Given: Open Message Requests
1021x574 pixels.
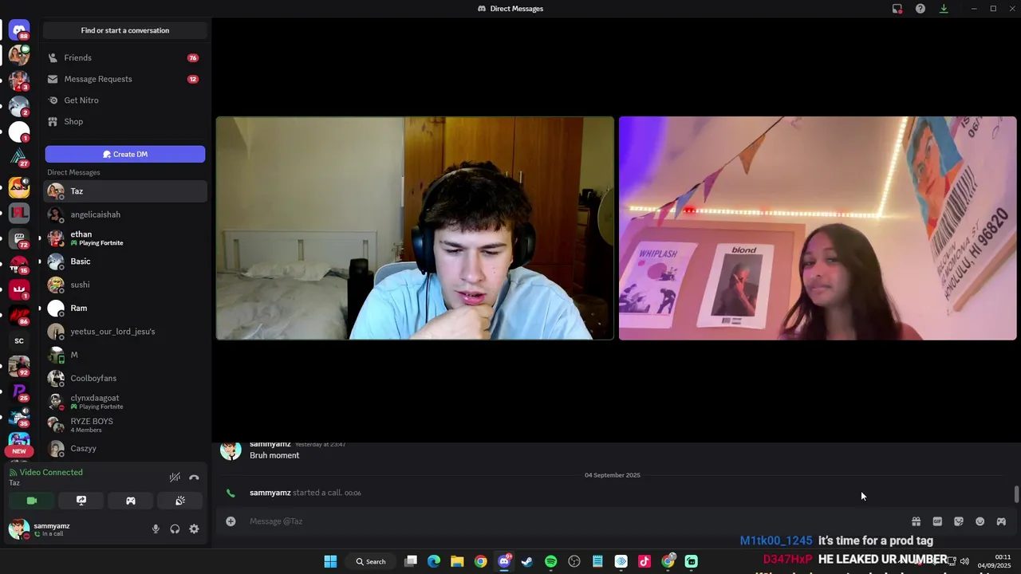Looking at the screenshot, I should point(125,79).
